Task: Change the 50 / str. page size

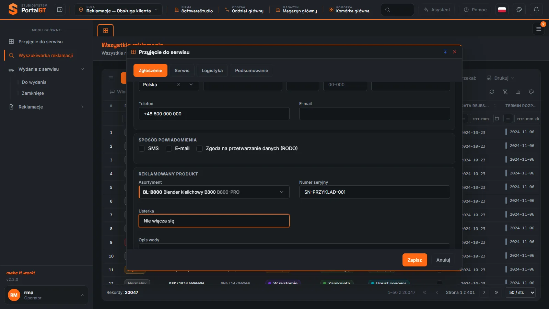Action: tap(520, 293)
